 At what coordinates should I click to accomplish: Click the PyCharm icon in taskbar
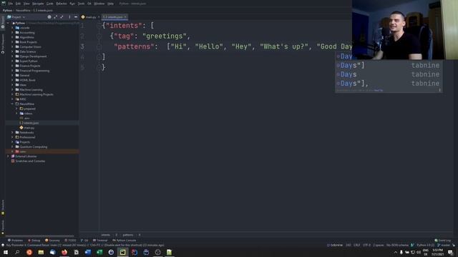(122, 252)
